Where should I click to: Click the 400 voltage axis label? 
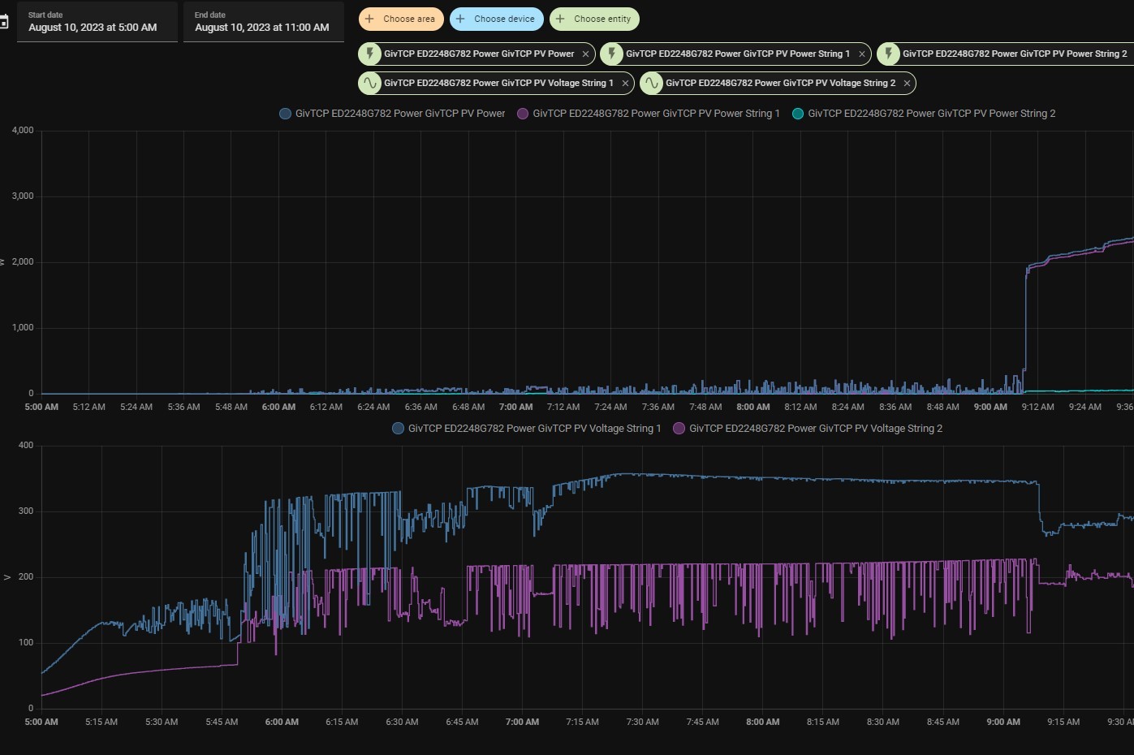point(26,446)
